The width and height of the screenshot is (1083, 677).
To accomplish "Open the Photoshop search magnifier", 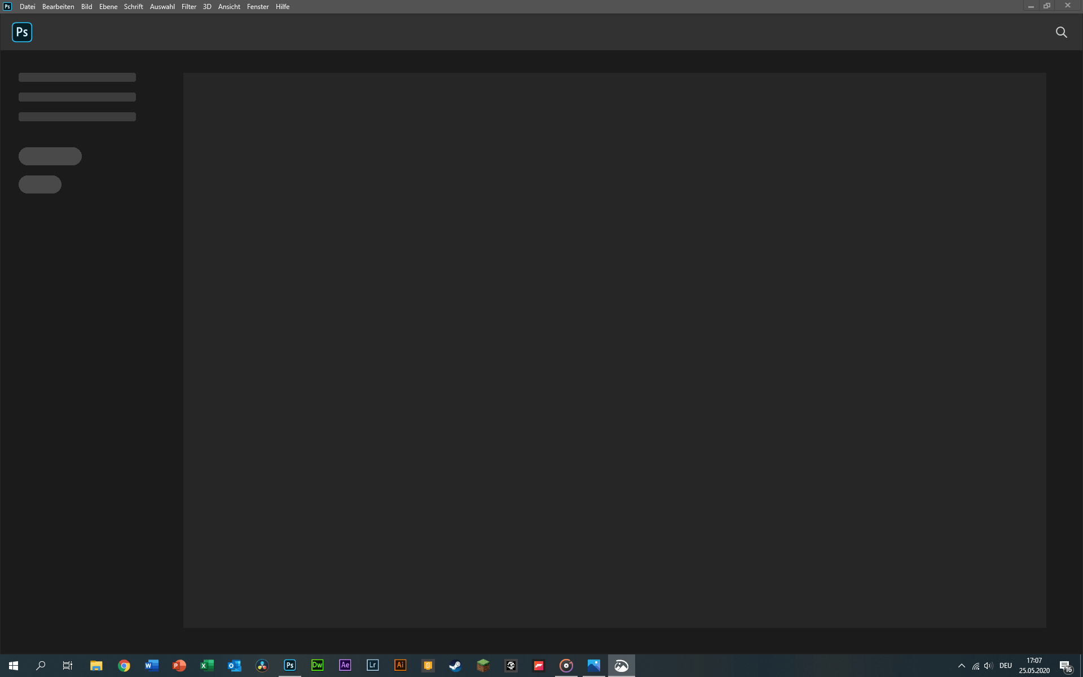I will 1062,32.
